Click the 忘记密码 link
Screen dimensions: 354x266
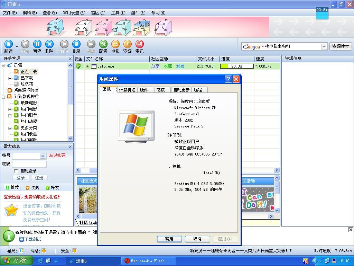click(x=57, y=156)
